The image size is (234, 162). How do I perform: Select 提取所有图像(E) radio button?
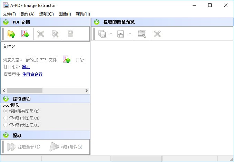click(x=6, y=111)
